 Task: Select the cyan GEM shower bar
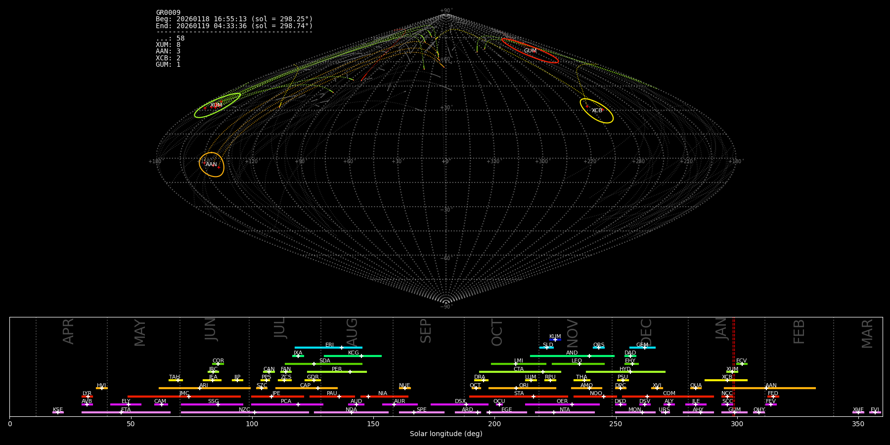(642, 348)
